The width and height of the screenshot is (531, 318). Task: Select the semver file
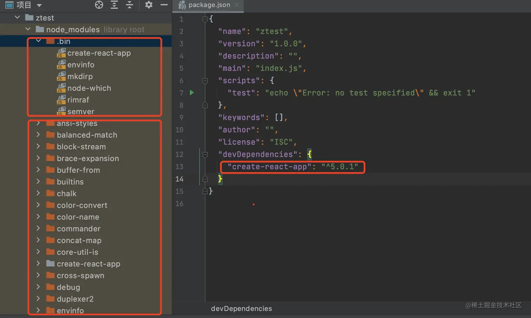(x=81, y=112)
